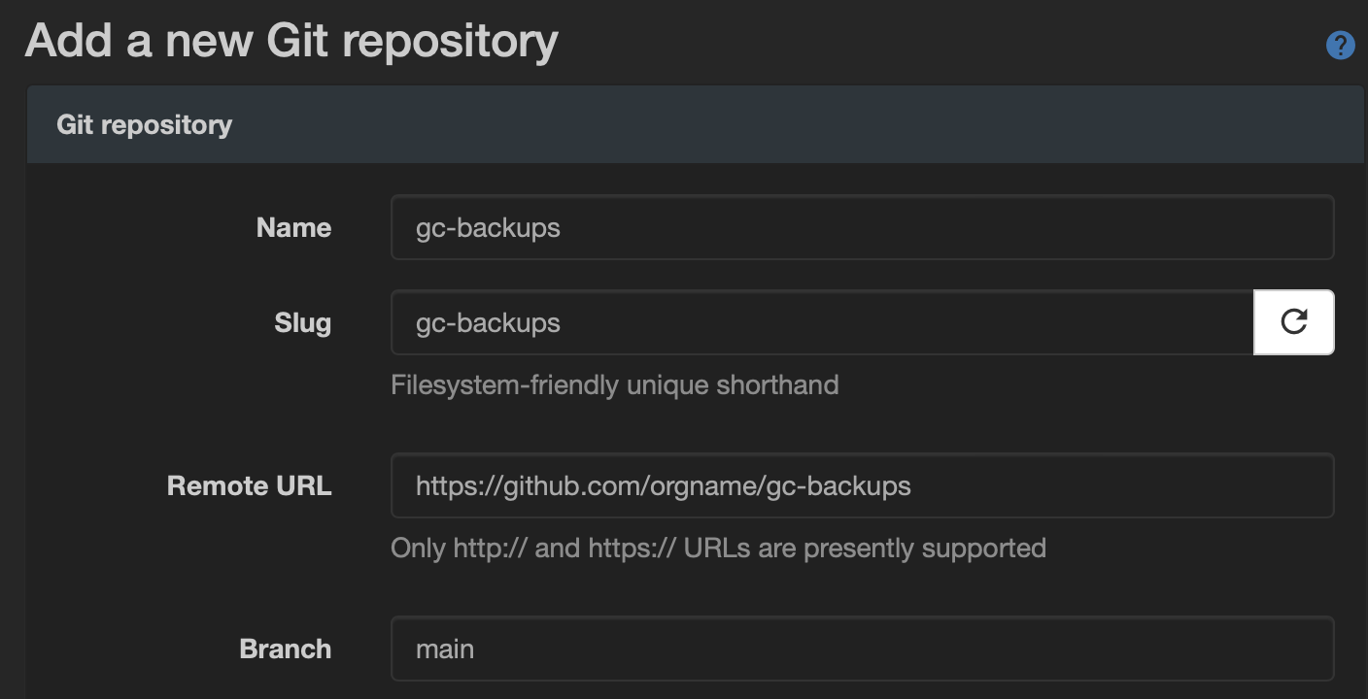Click the Filesystem-friendly unique shorthand hint
1368x699 pixels.
tap(614, 385)
